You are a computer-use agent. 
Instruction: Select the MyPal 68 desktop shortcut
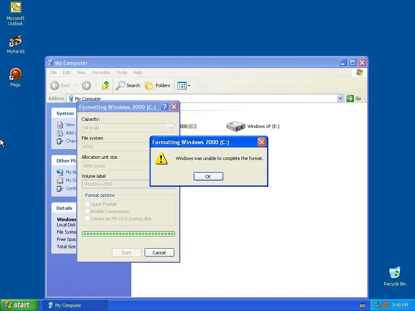coord(15,45)
